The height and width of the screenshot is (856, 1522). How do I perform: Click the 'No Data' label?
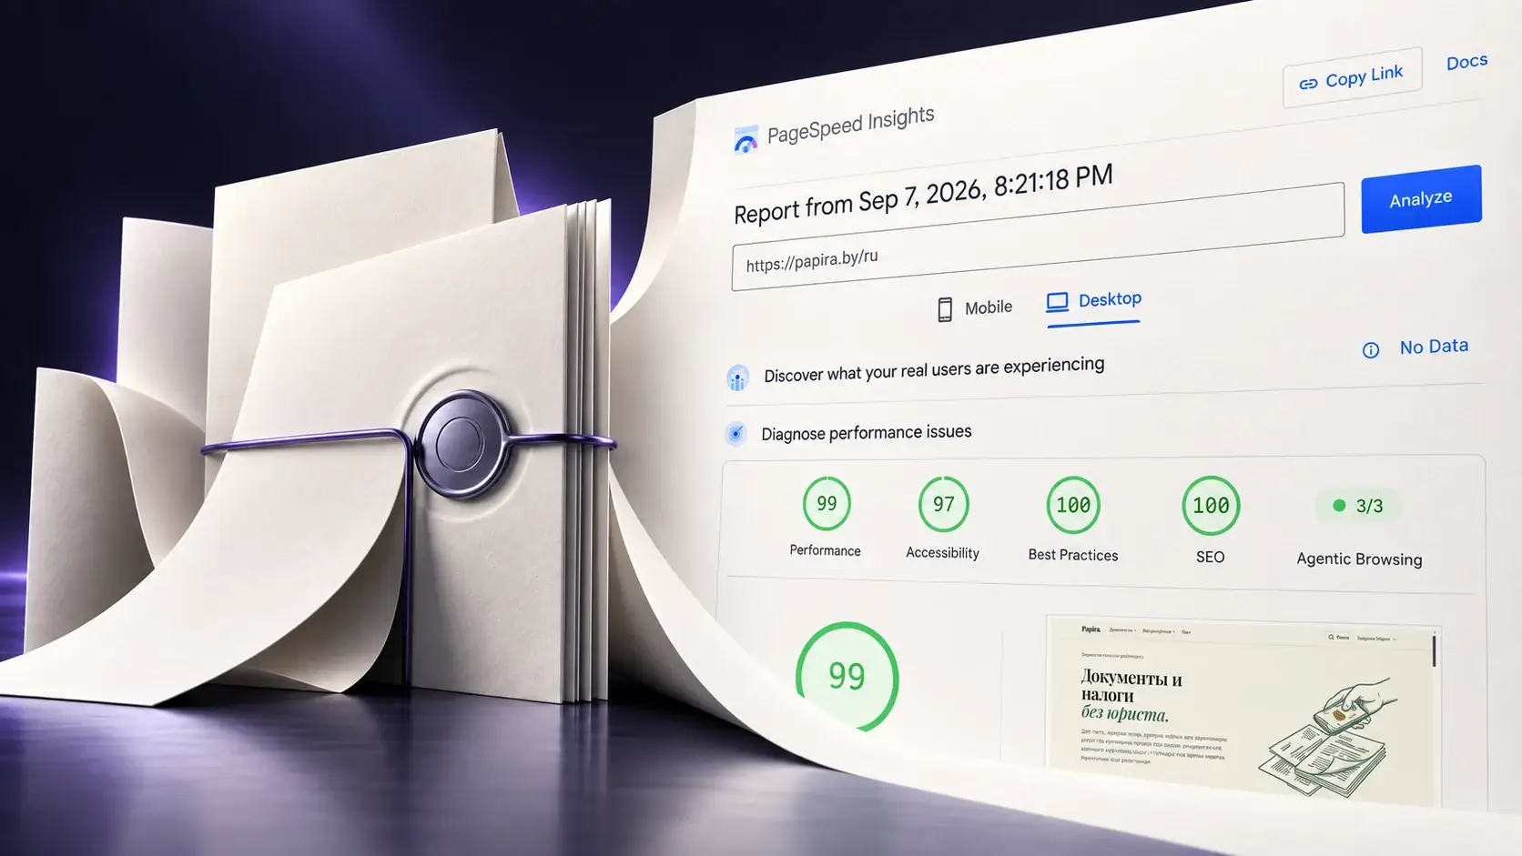(x=1434, y=347)
